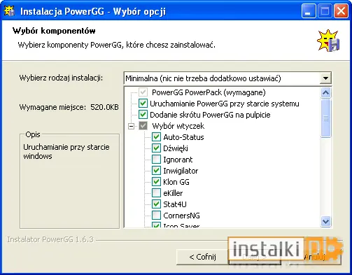Select the Uruchamianie PowerGG przy starcie systemu row
Screen dimensions: 352x275
(224, 104)
